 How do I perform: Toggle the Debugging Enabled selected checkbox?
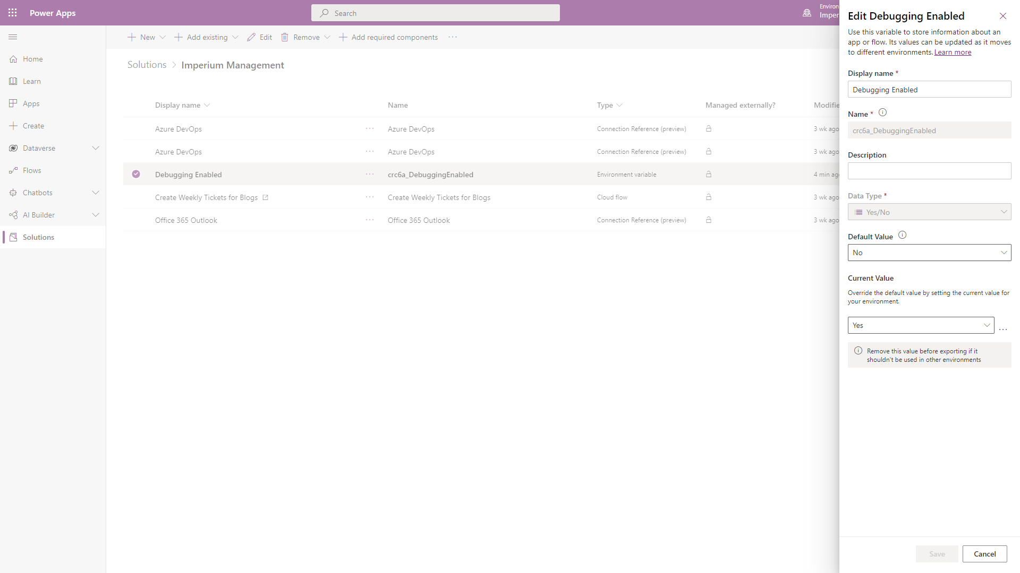[x=137, y=173]
